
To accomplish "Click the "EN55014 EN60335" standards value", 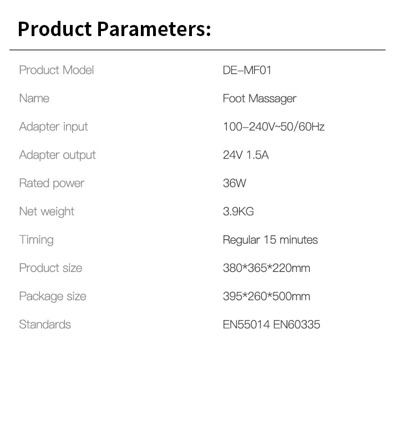I will click(x=271, y=325).
